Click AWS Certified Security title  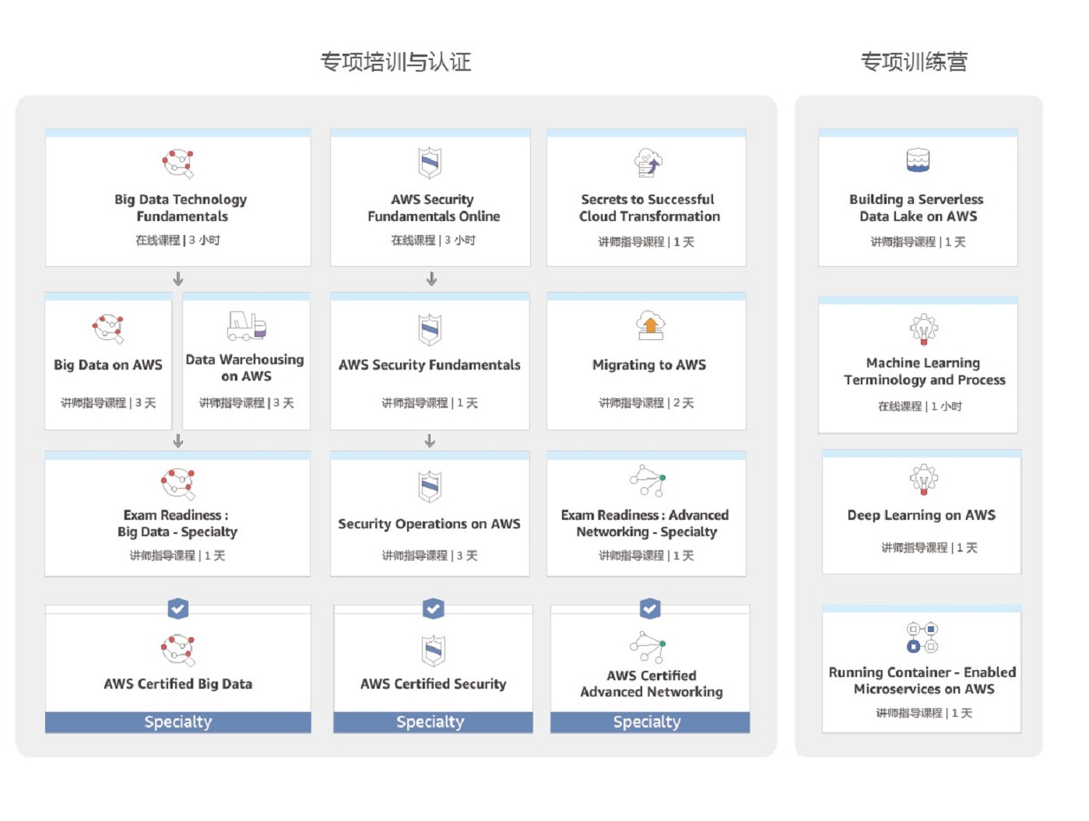click(434, 684)
